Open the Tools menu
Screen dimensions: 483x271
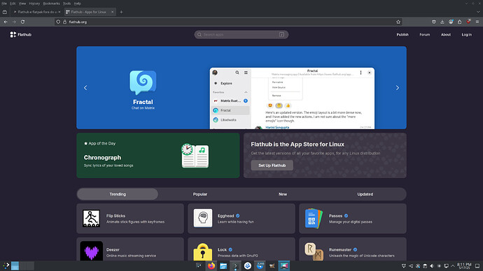coord(66,3)
